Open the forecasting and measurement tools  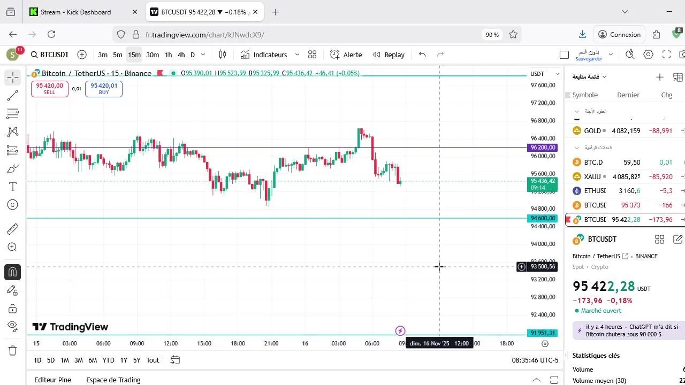click(13, 150)
